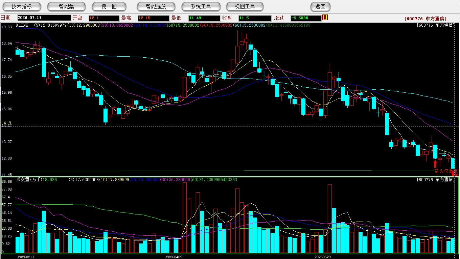
Task: Click the 20260213 date axis label
Action: 26,257
